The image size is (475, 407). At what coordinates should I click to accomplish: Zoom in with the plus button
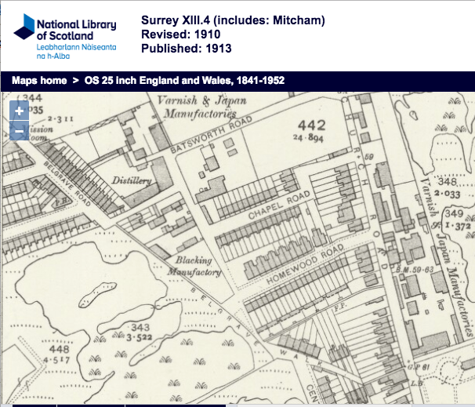[x=19, y=111]
